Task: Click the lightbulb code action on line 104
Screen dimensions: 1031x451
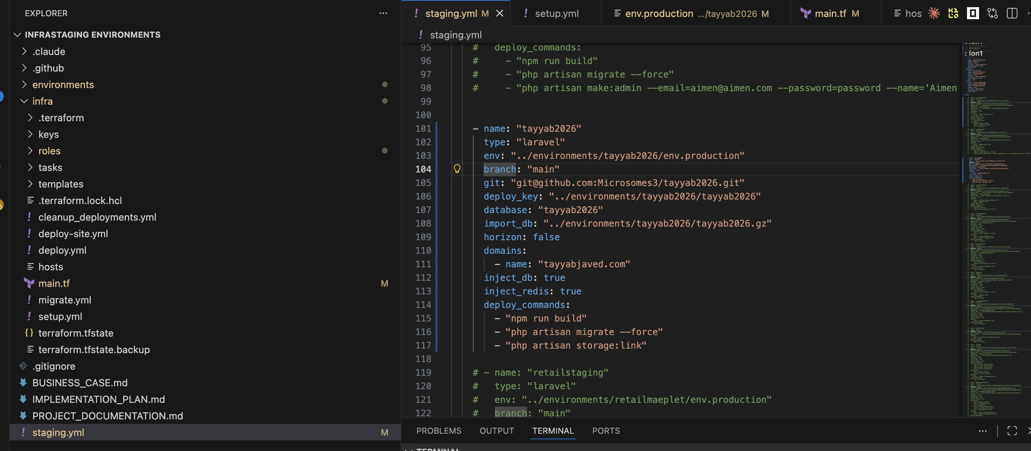Action: (458, 169)
